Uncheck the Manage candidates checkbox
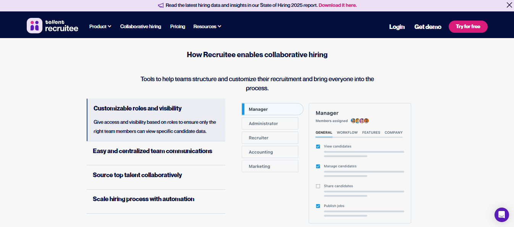514x227 pixels. click(x=318, y=166)
